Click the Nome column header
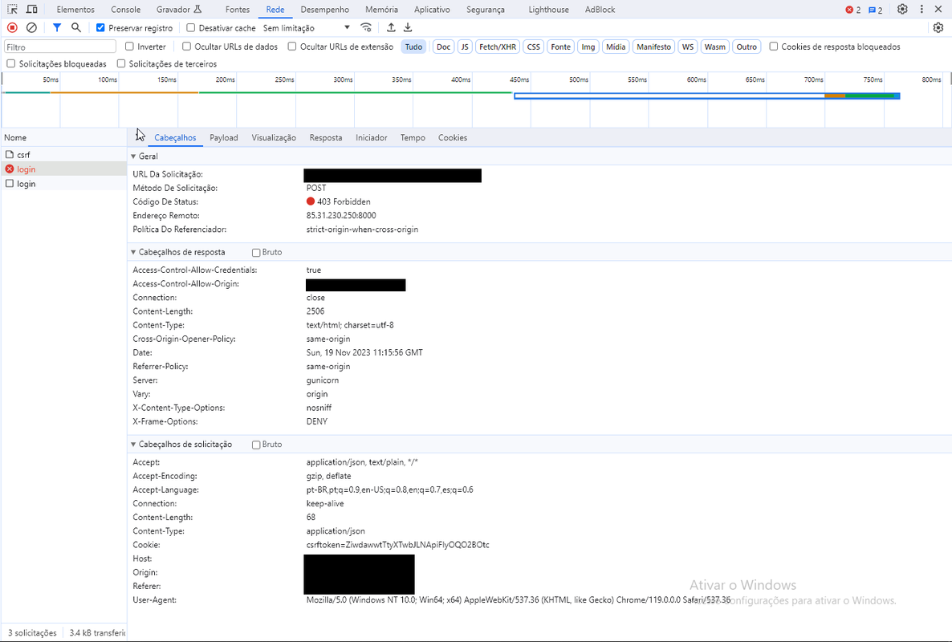The height and width of the screenshot is (642, 952). click(63, 138)
